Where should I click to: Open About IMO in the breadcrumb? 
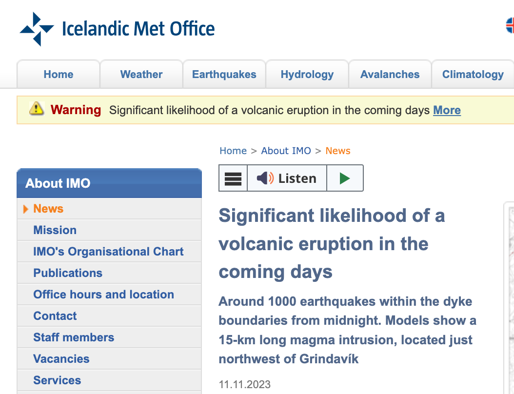(x=286, y=151)
